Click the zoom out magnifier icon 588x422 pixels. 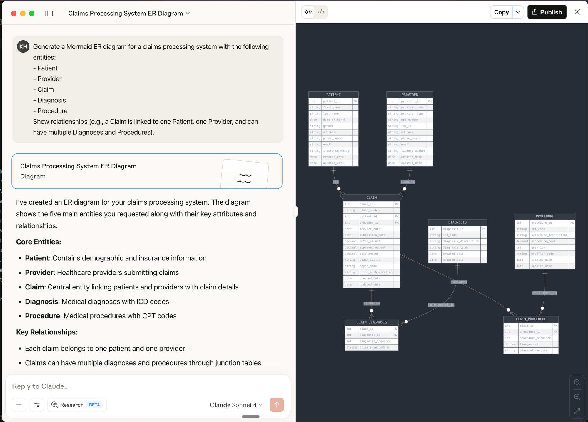click(x=577, y=397)
